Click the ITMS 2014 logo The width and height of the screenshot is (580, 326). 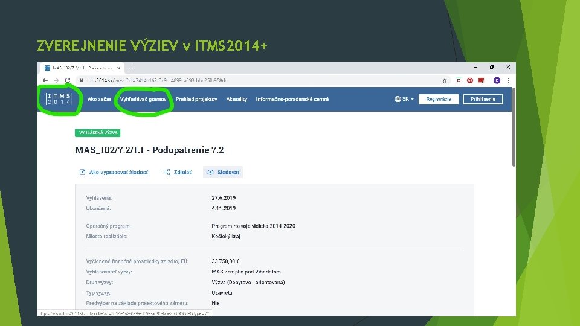coord(59,99)
